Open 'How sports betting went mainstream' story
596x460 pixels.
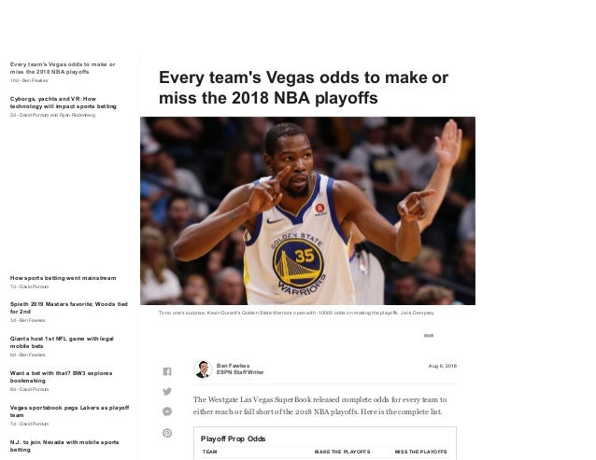64,278
